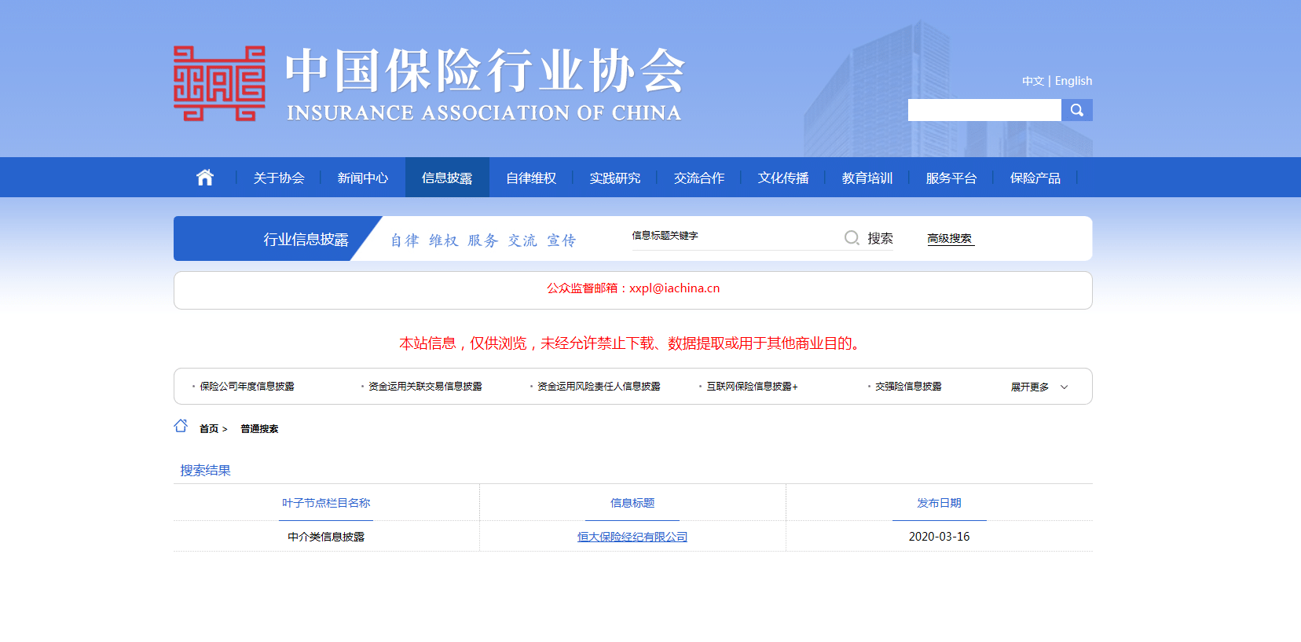Screen dimensions: 1301x642
Task: Click the home icon in navigation bar
Action: [x=205, y=178]
